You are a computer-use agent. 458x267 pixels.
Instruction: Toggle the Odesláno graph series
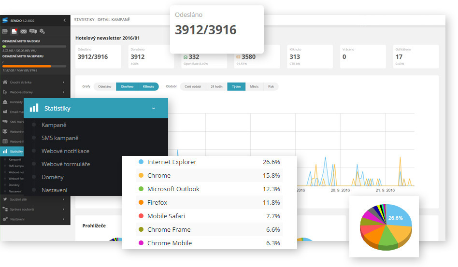tap(104, 86)
